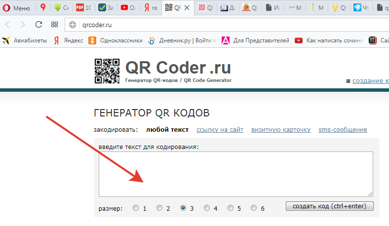Viewport: 389px width, 226px height.
Task: Select 'любой текст' encoding mode
Action: pos(167,129)
